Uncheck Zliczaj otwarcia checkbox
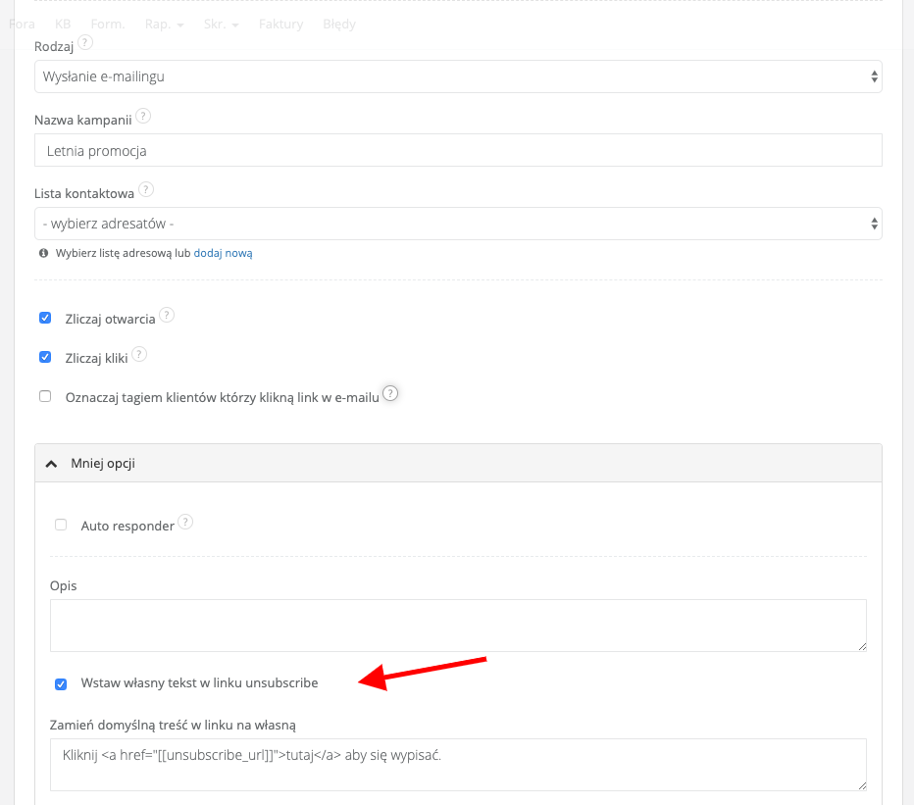Image resolution: width=914 pixels, height=805 pixels. [x=45, y=318]
